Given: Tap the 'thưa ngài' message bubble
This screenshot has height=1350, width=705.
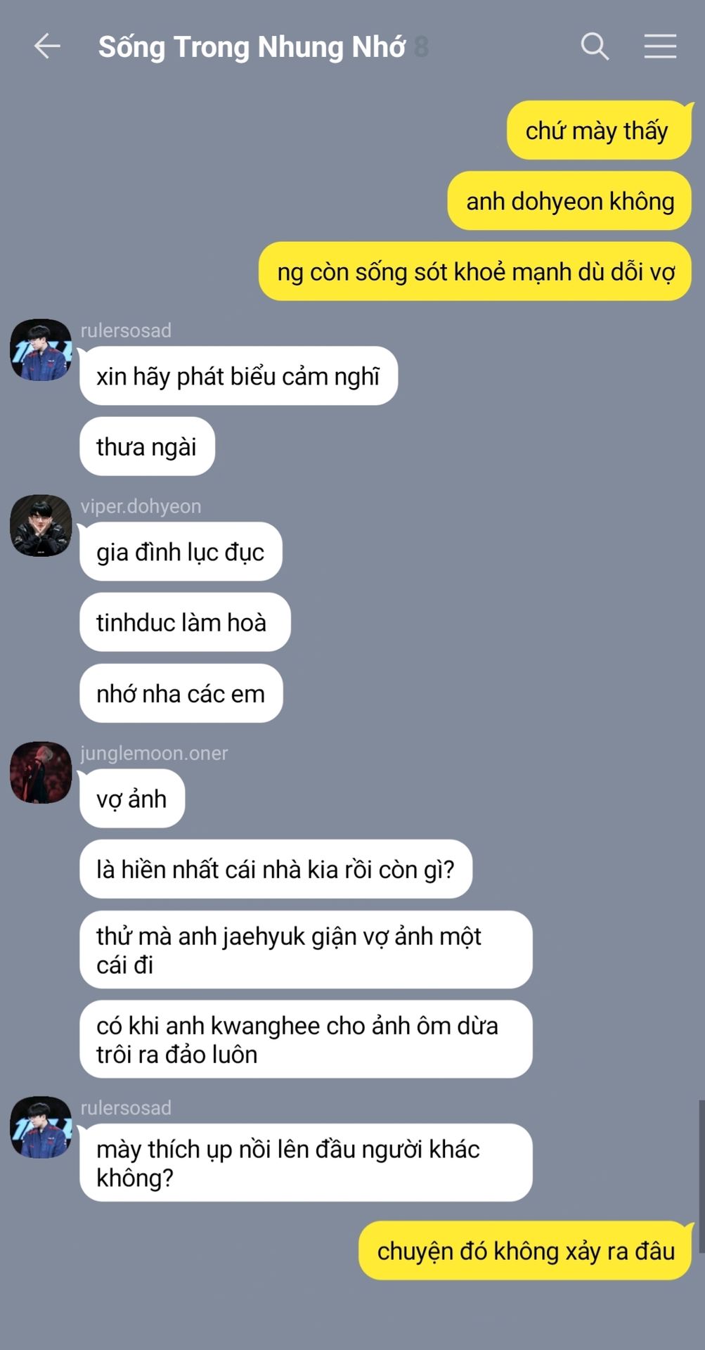Looking at the screenshot, I should [x=147, y=446].
